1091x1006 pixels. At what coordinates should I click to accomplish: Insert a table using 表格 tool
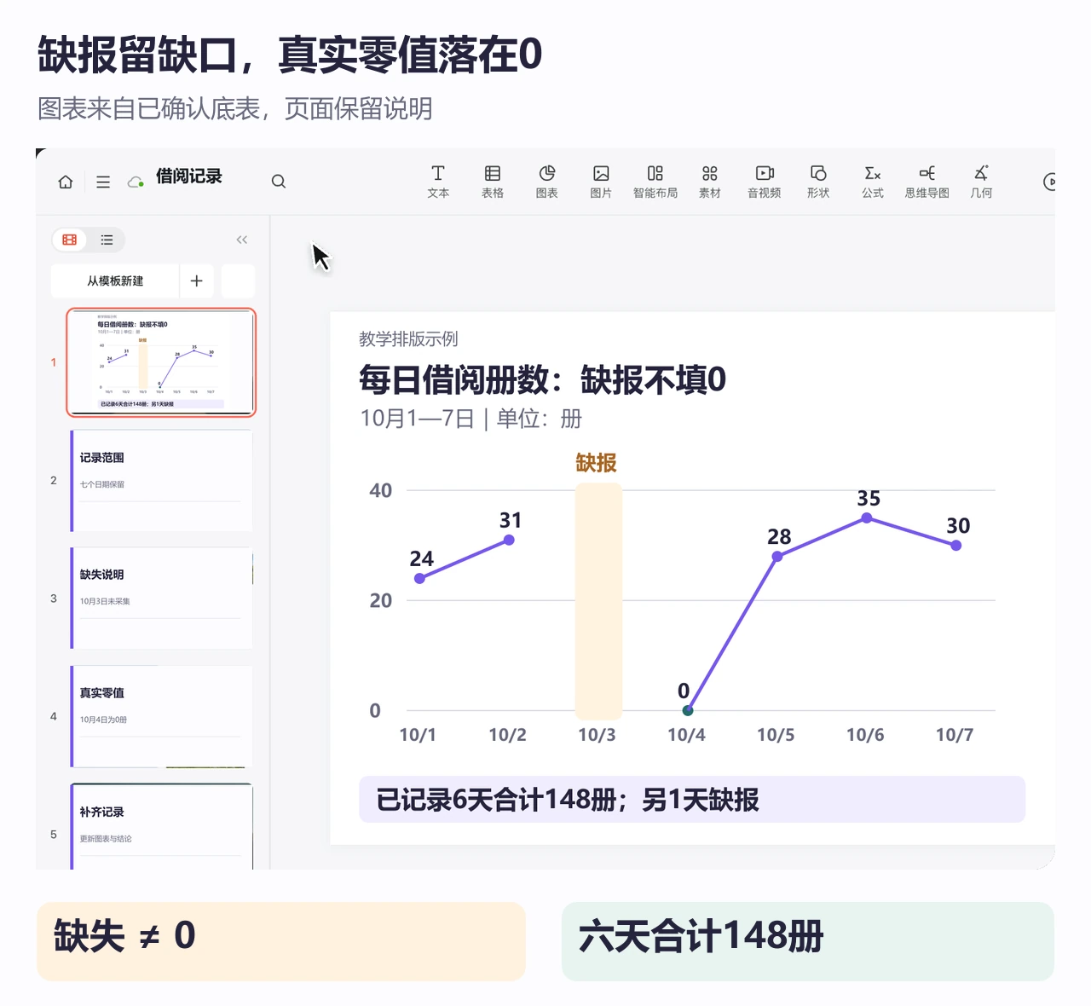[493, 182]
